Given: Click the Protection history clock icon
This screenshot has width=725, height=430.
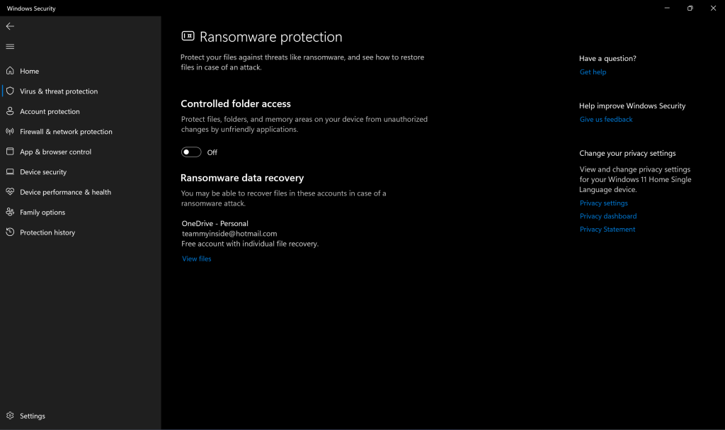Looking at the screenshot, I should tap(10, 232).
